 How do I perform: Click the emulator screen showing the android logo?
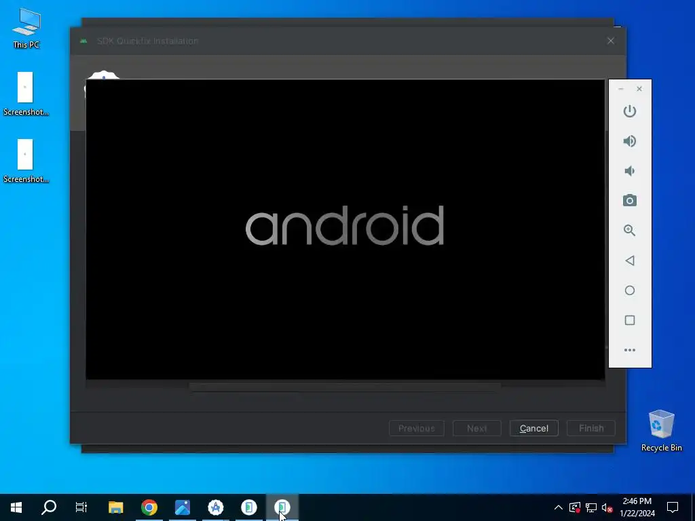[345, 229]
